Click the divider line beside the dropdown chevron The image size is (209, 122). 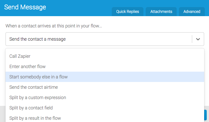tap(192, 39)
